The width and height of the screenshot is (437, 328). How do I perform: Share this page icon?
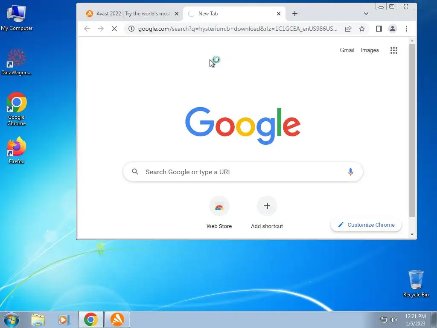pos(348,29)
